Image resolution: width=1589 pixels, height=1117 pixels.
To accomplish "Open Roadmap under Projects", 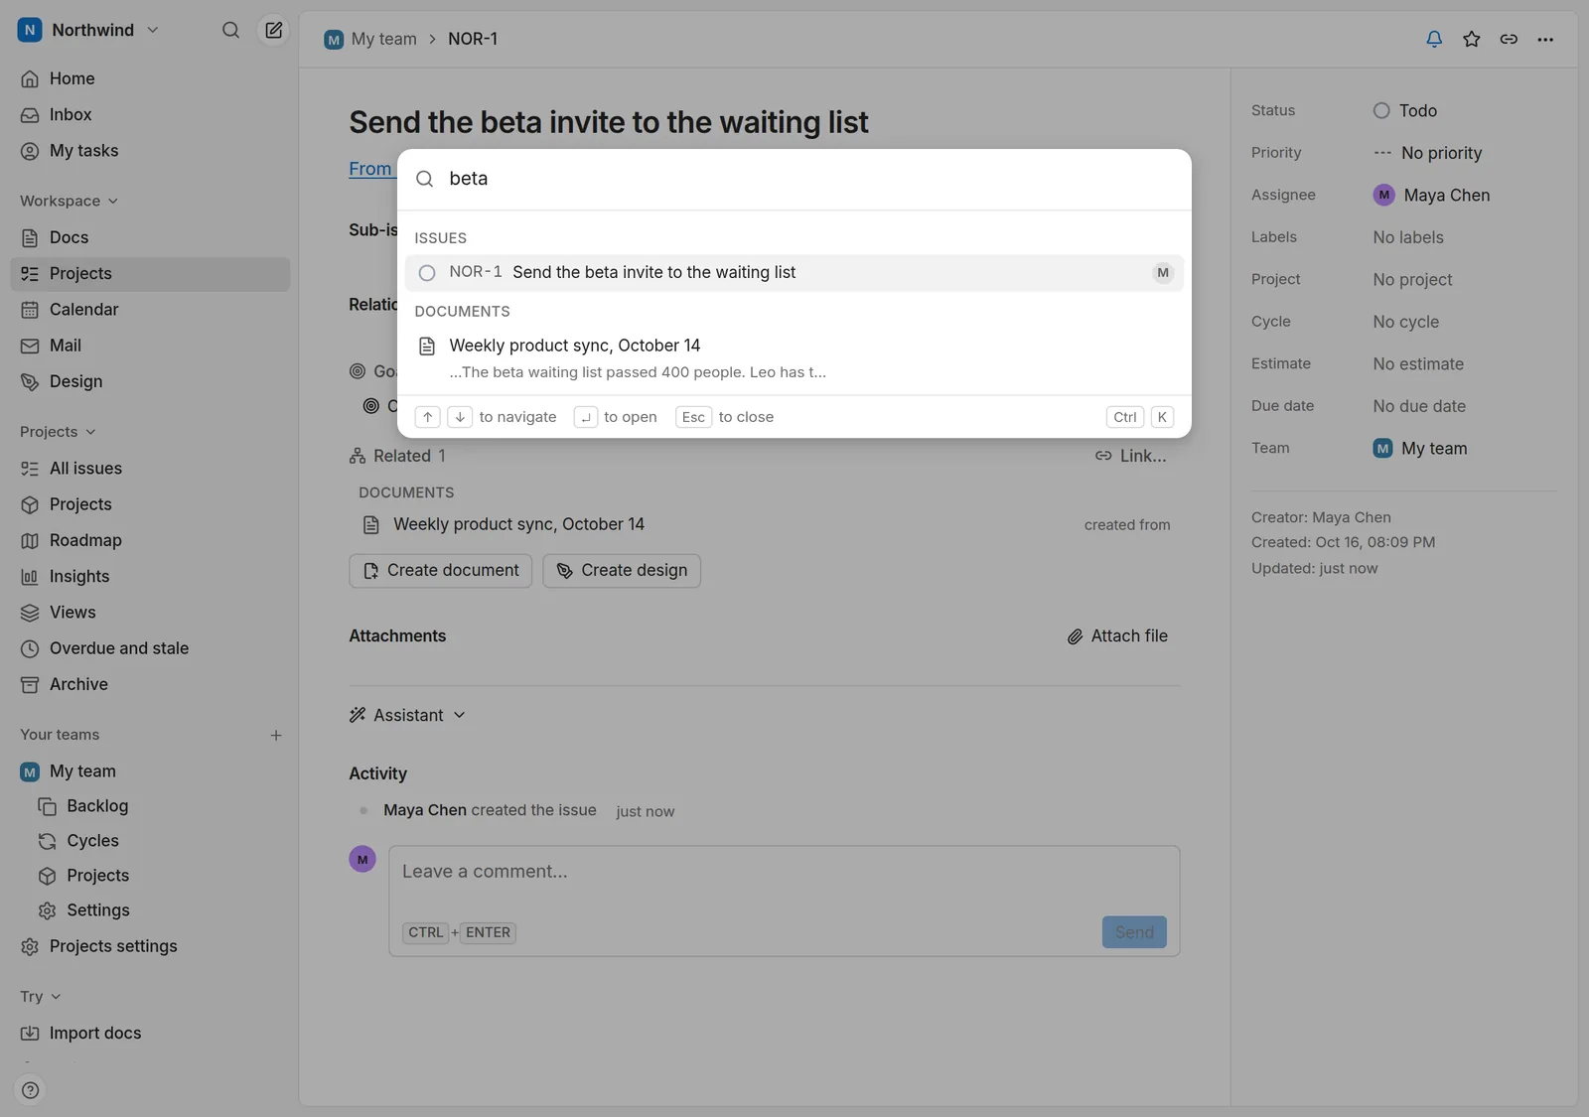I will 150,540.
